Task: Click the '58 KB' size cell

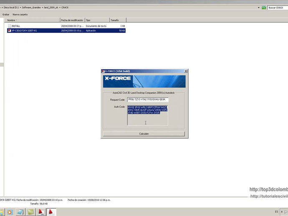Action: pos(122,30)
